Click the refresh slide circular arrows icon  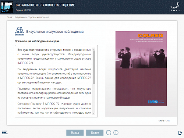click(x=109, y=132)
